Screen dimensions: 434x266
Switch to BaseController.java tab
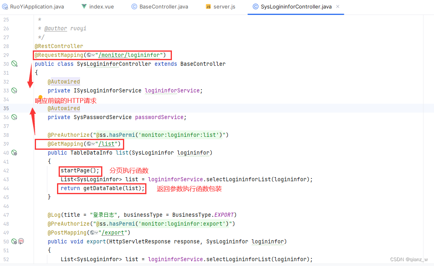(x=160, y=6)
